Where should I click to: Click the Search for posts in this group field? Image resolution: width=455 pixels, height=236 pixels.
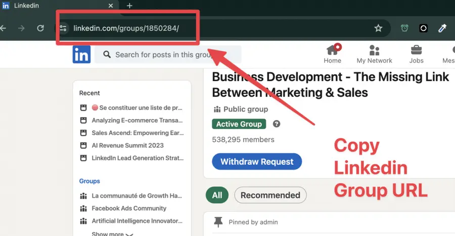(x=168, y=54)
